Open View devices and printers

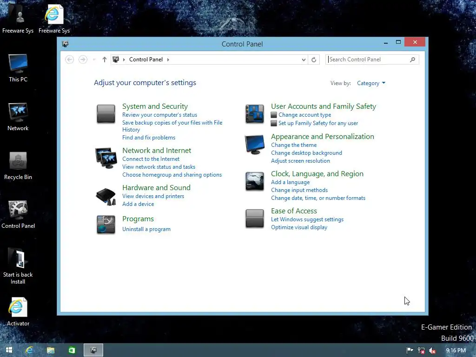point(153,196)
